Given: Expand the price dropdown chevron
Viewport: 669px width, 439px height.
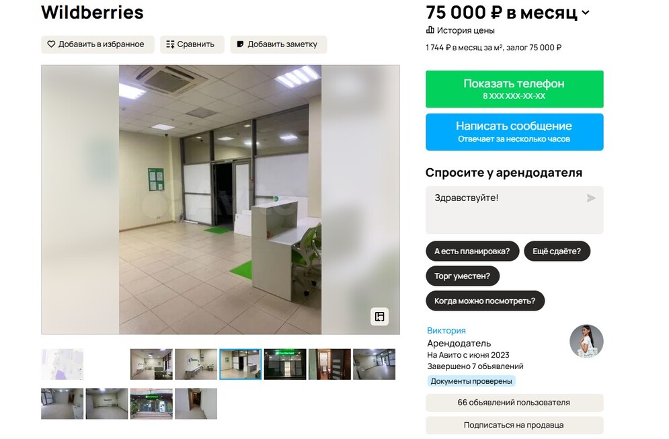Looking at the screenshot, I should (586, 13).
